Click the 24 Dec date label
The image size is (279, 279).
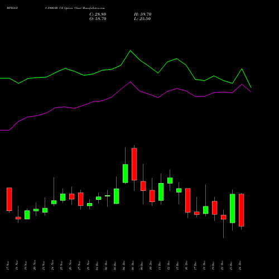pyautogui.click(x=240, y=266)
